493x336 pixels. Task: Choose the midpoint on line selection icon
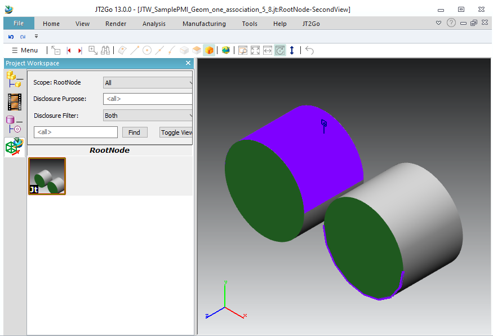[159, 50]
